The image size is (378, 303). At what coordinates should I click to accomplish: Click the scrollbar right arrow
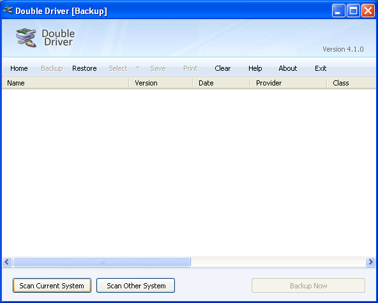[370, 262]
